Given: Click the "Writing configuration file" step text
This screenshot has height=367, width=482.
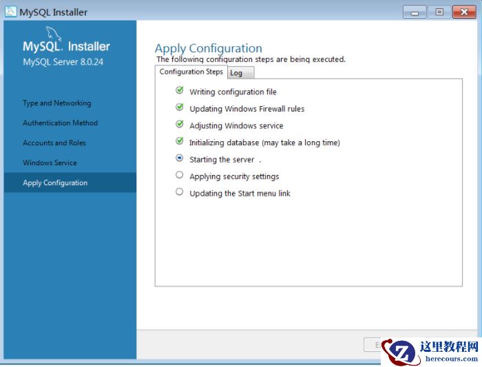Looking at the screenshot, I should [233, 92].
